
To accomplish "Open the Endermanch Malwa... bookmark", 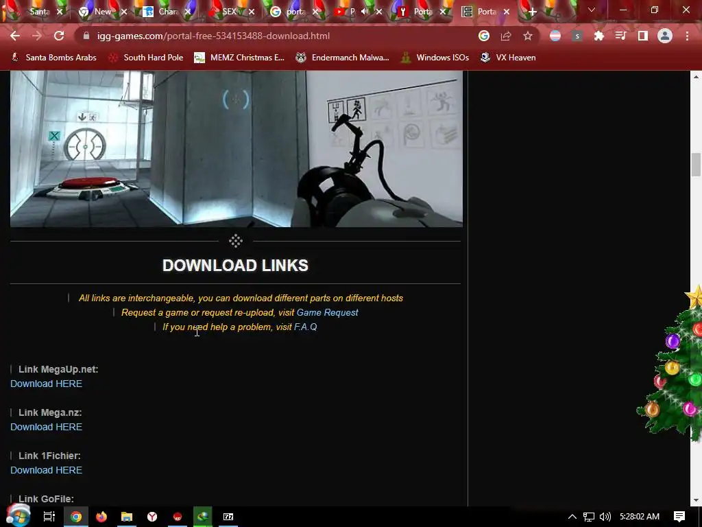I will 343,58.
